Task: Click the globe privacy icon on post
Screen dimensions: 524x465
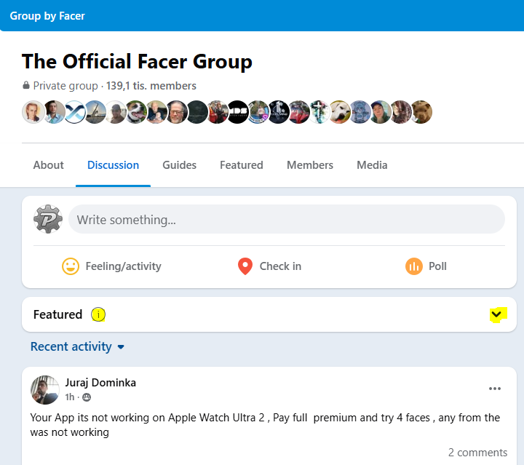Action: pos(87,397)
